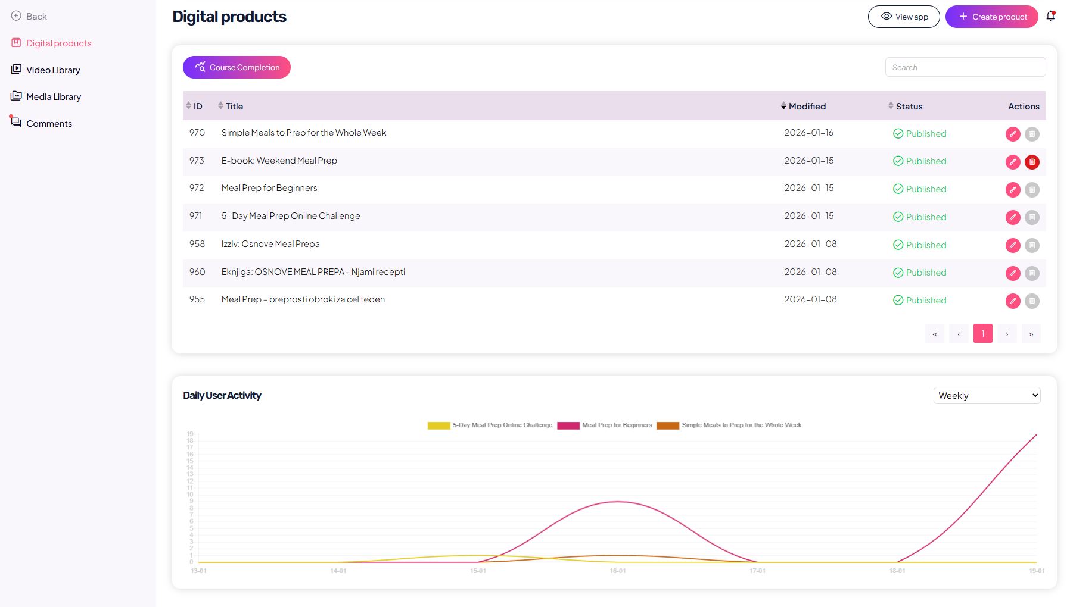This screenshot has height=607, width=1070.
Task: Delete the E-book: Weekend Meal Prep product
Action: coord(1032,162)
